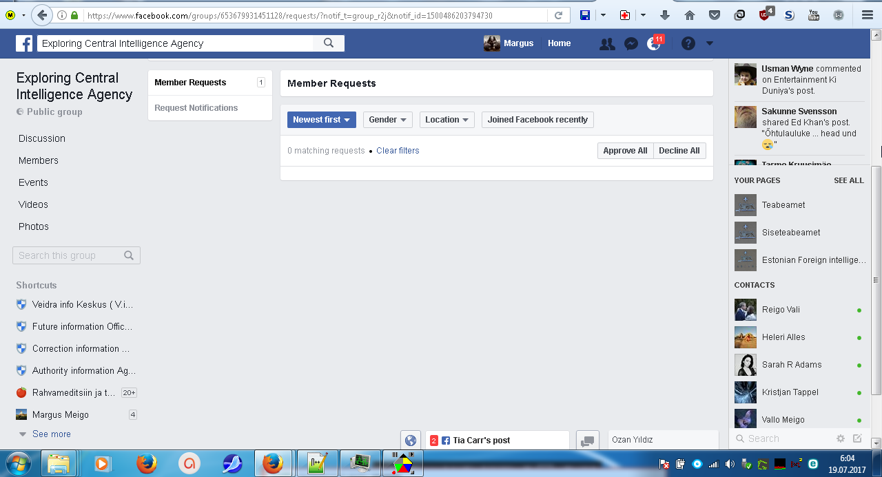Open the Firefox hamburger menu
882x477 pixels.
coord(867,15)
